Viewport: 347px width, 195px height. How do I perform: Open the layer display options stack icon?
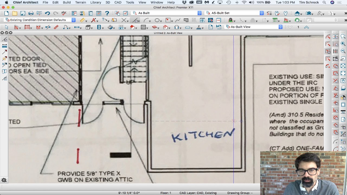click(343, 88)
